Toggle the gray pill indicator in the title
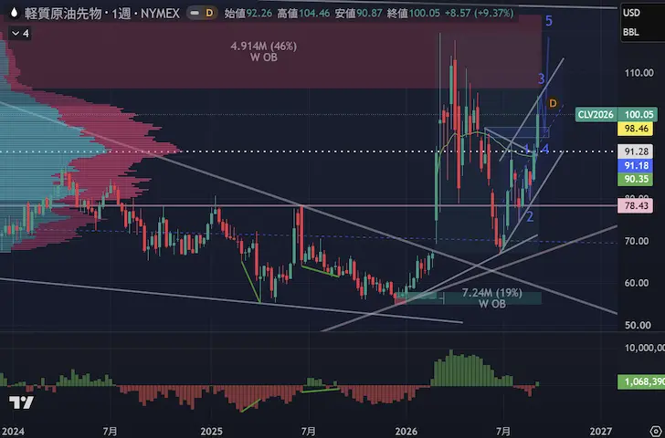The image size is (665, 438). point(195,13)
